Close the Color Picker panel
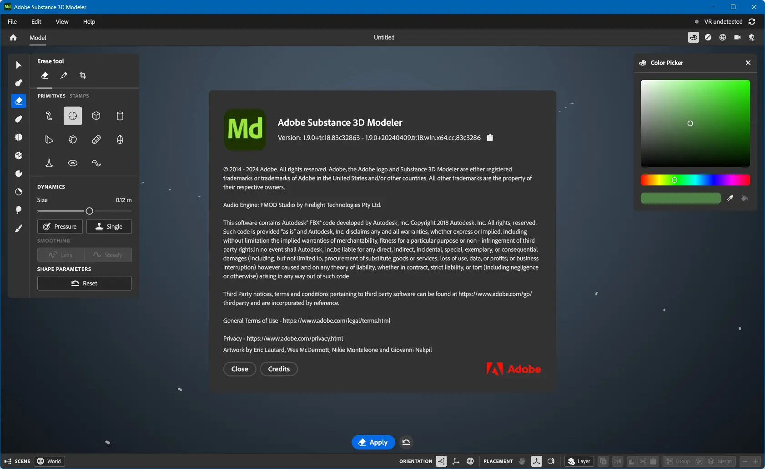 click(748, 63)
